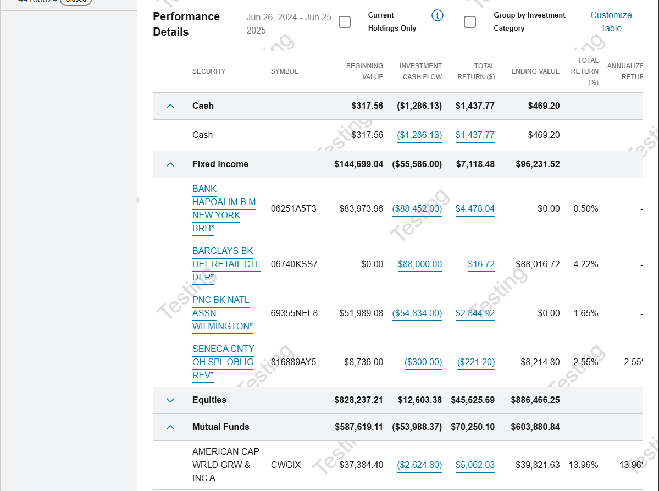Open the Customize Table link
659x491 pixels.
click(611, 22)
